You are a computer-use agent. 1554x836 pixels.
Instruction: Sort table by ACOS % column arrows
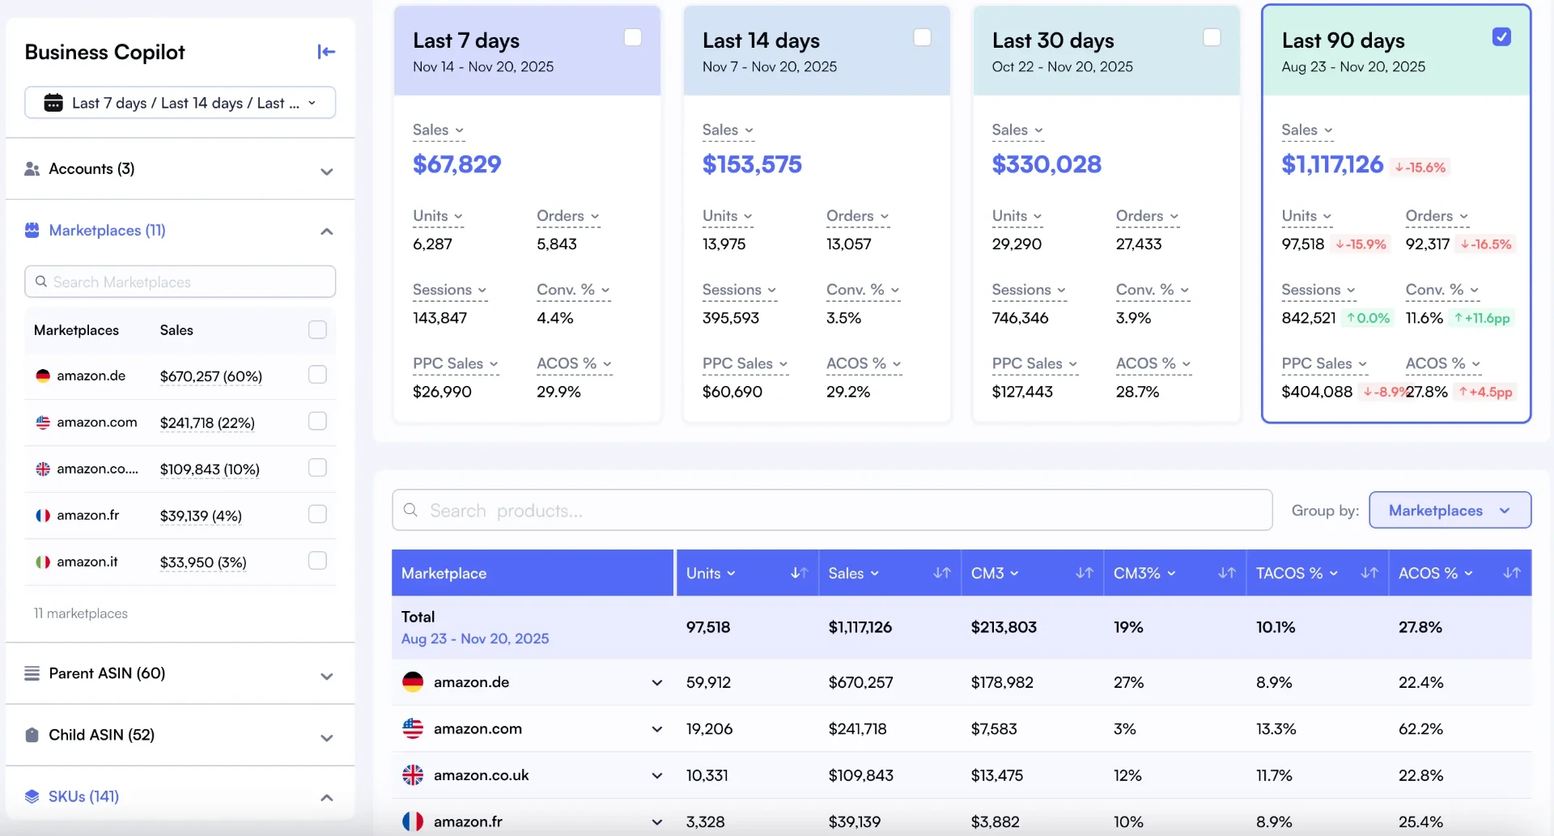point(1511,573)
